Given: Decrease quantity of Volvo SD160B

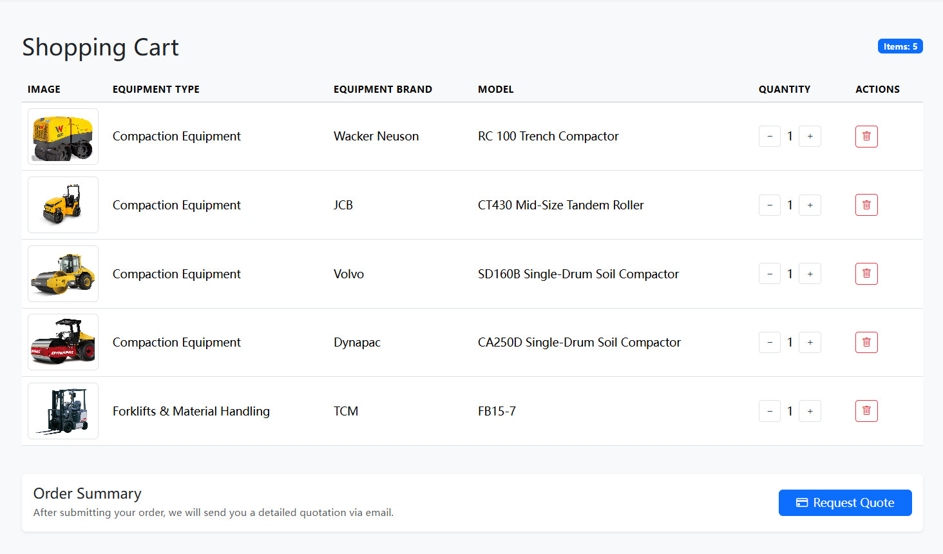Looking at the screenshot, I should [x=770, y=274].
